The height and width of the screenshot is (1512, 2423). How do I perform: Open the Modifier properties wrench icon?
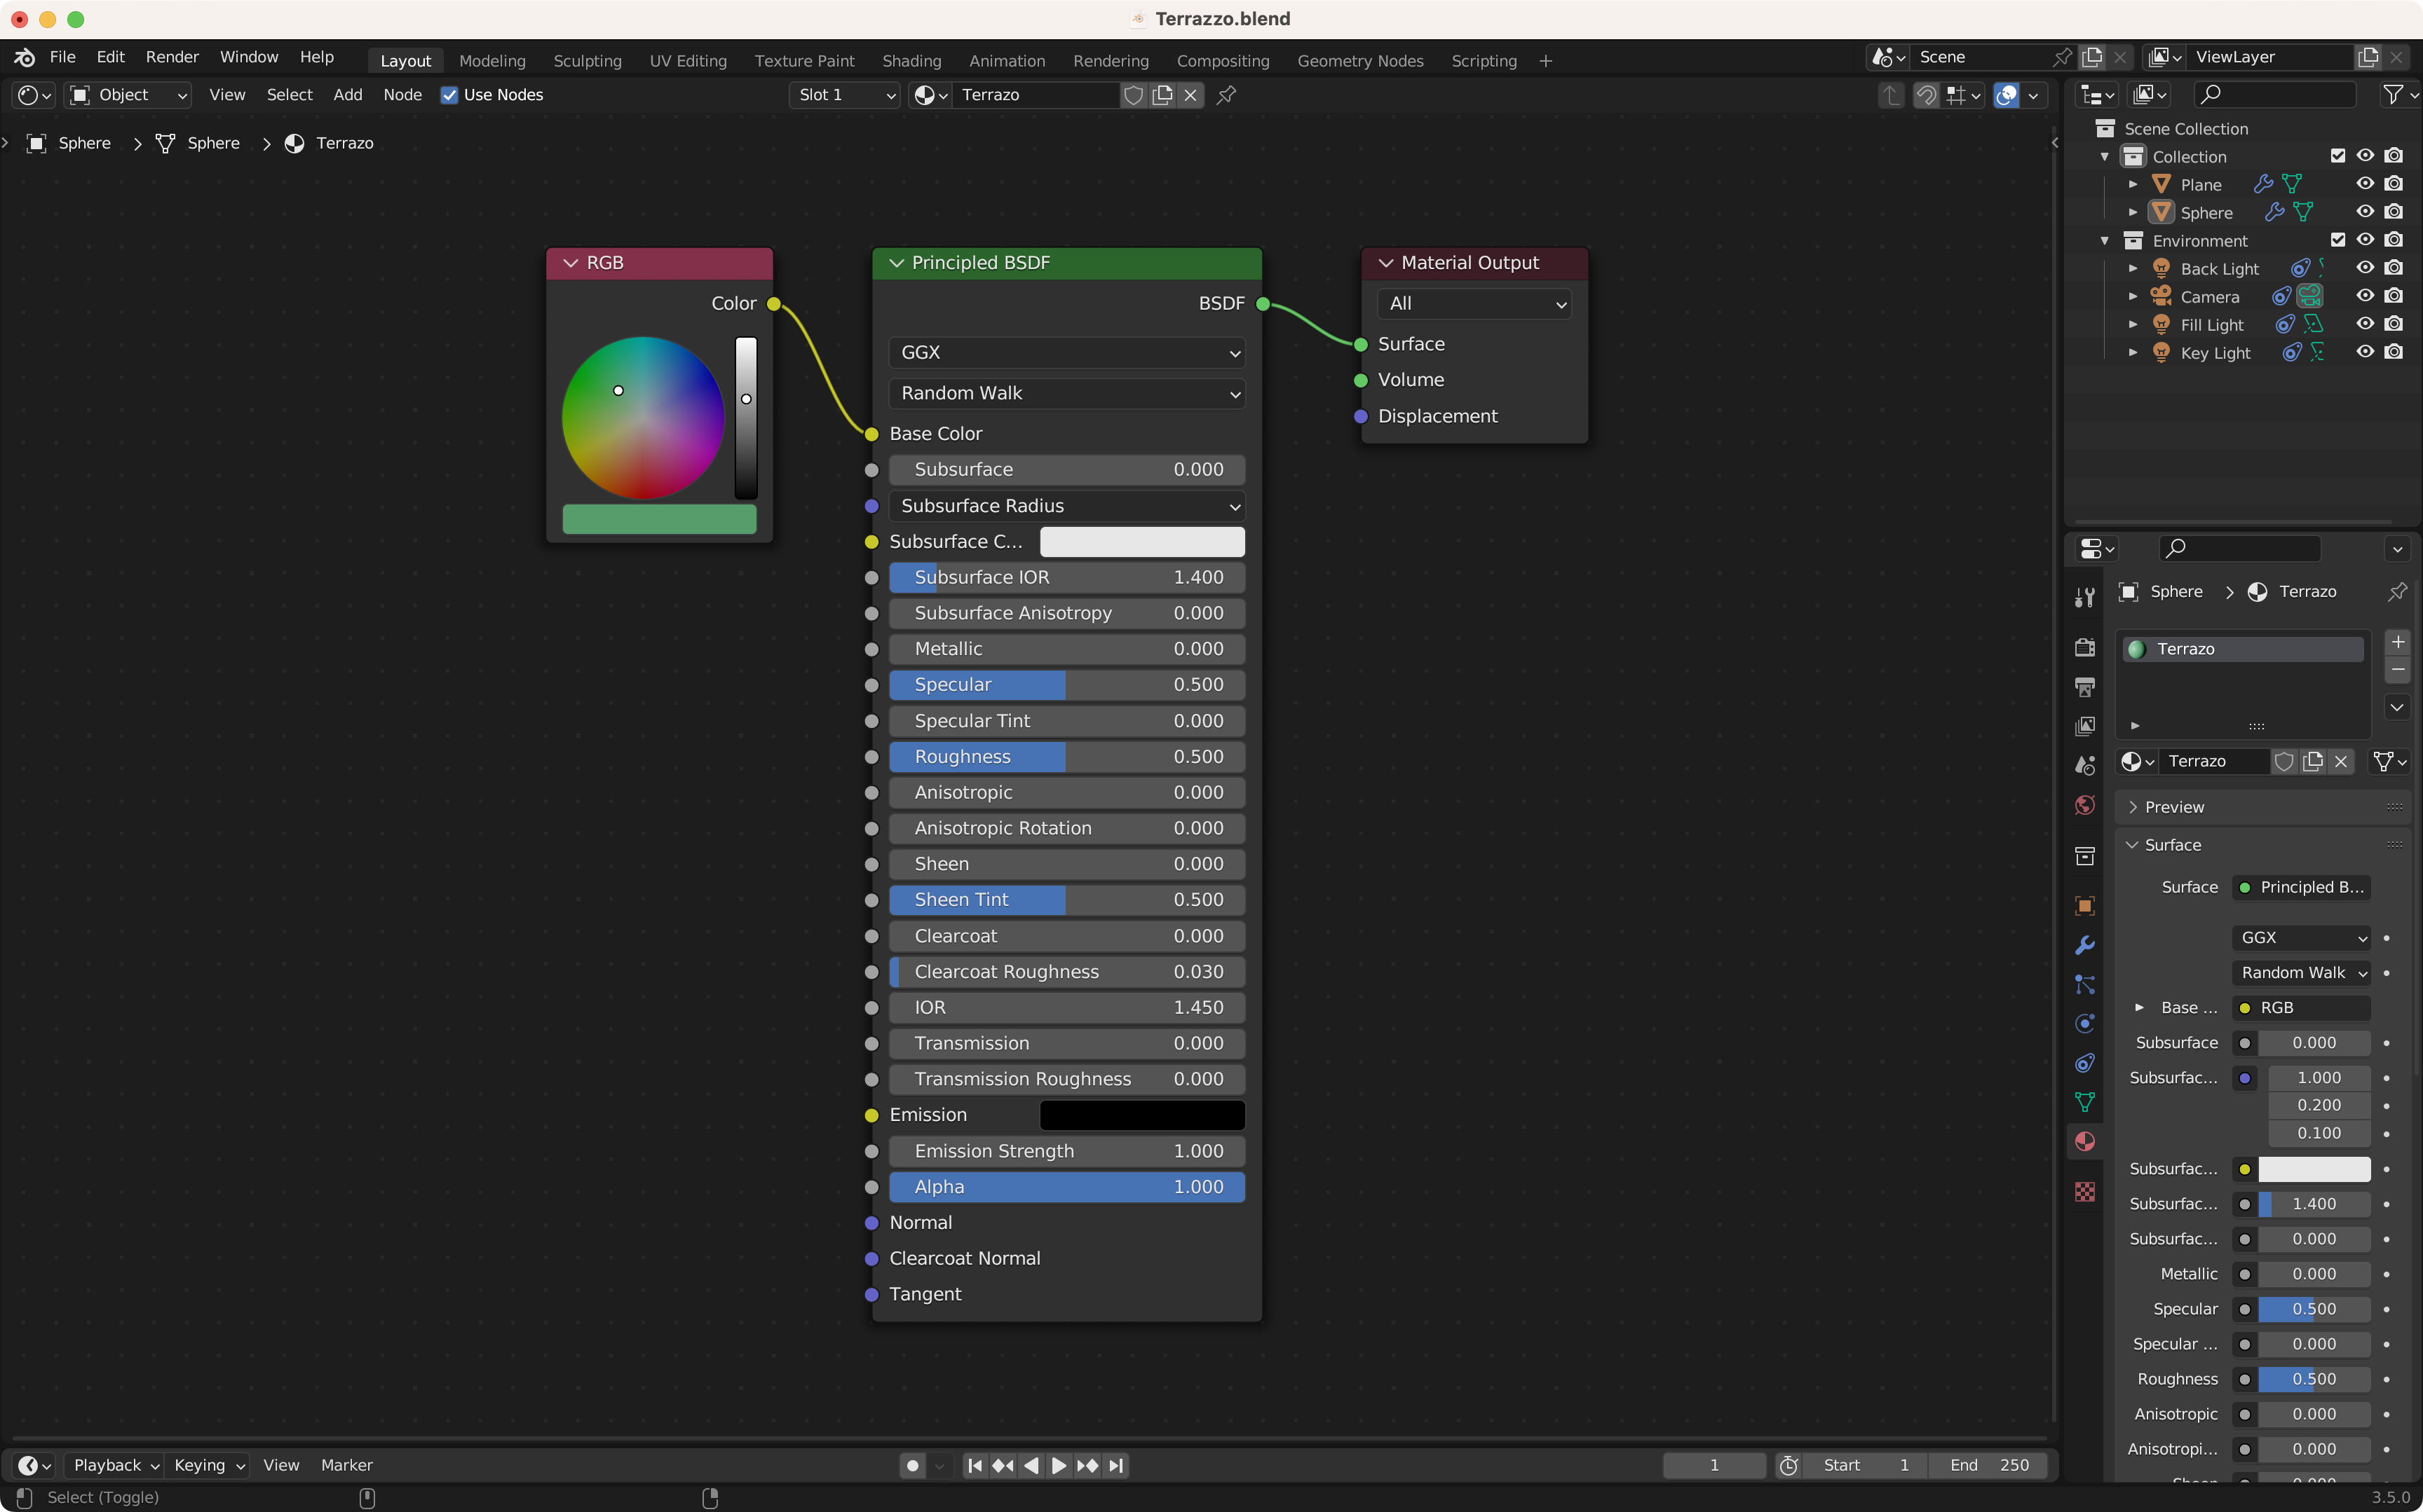[2085, 945]
